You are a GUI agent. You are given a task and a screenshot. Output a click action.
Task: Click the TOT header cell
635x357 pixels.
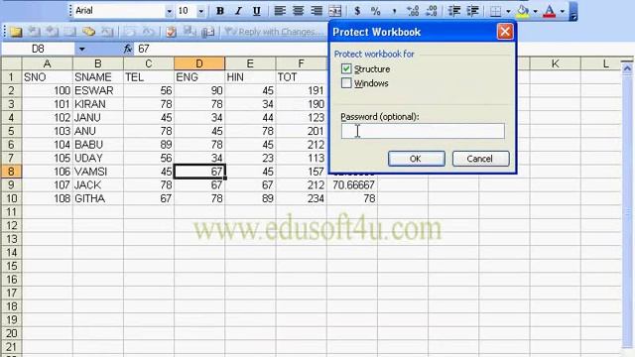coord(301,77)
